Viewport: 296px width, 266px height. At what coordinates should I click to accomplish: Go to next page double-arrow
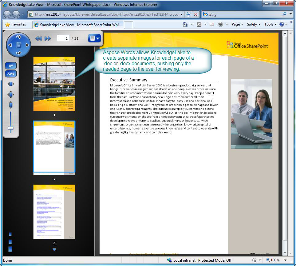pos(48,38)
